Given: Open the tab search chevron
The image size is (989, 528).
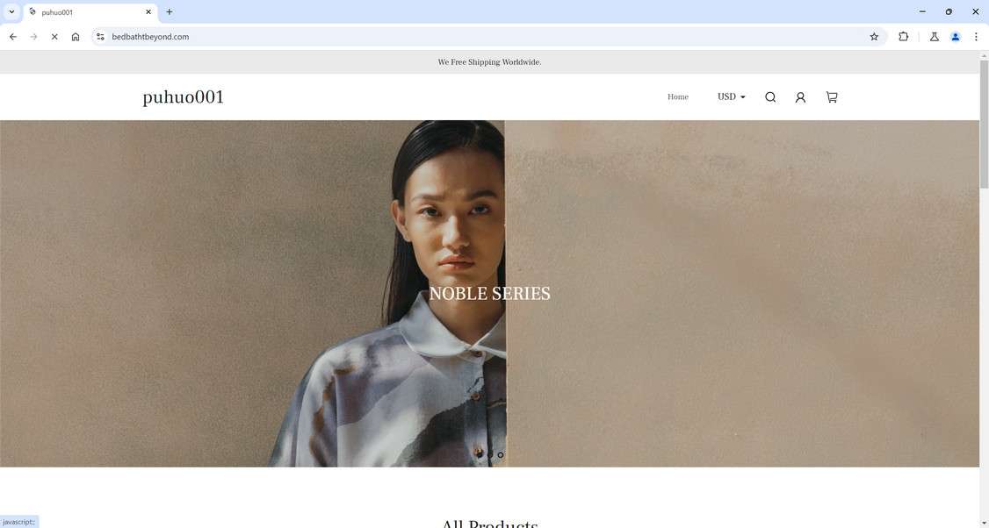Looking at the screenshot, I should pos(11,11).
